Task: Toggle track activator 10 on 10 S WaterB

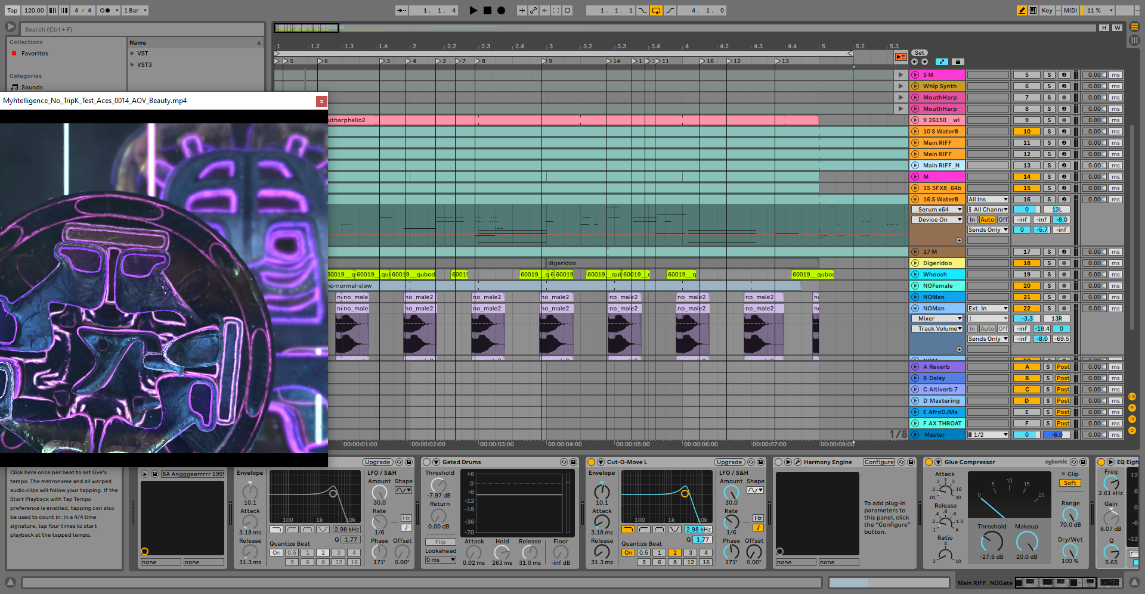Action: pyautogui.click(x=1027, y=132)
